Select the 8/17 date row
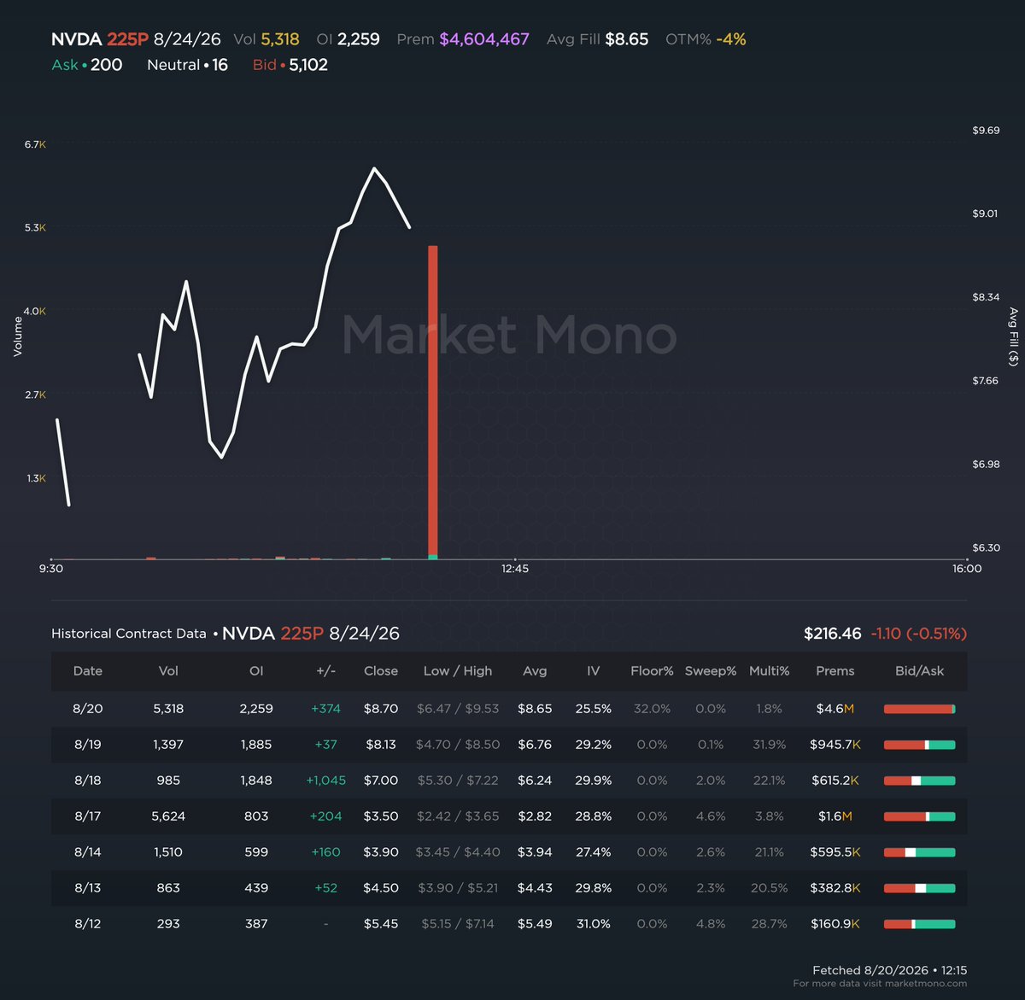This screenshot has width=1025, height=1000. [x=509, y=816]
